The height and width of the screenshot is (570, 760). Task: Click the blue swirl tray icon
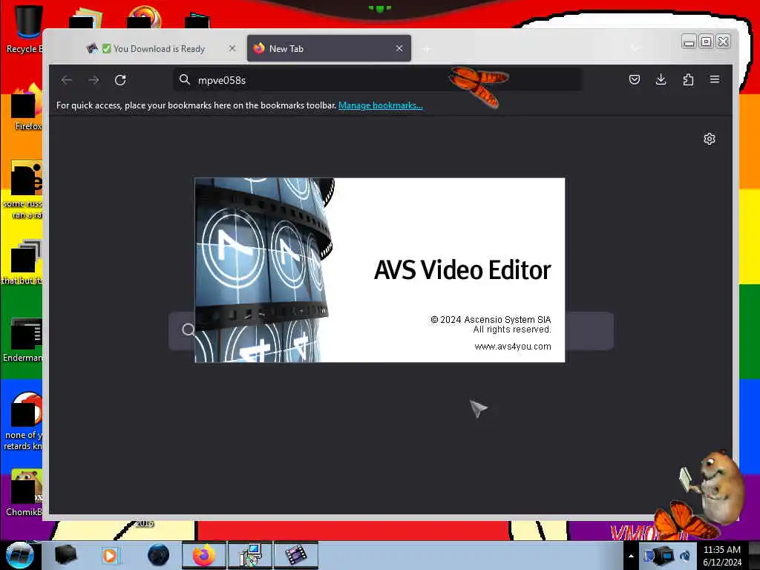[x=685, y=555]
